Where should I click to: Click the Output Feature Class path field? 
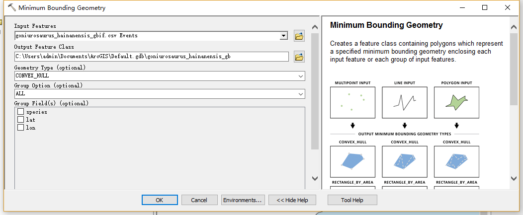tap(152, 57)
